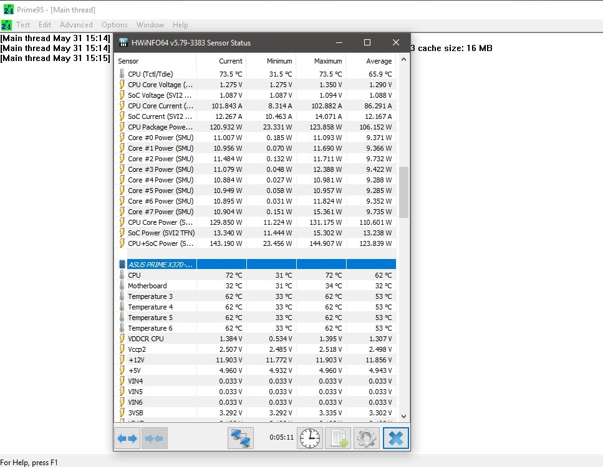The image size is (603, 467).
Task: Select the Core #5 Power (SMU) row
Action: click(x=255, y=191)
